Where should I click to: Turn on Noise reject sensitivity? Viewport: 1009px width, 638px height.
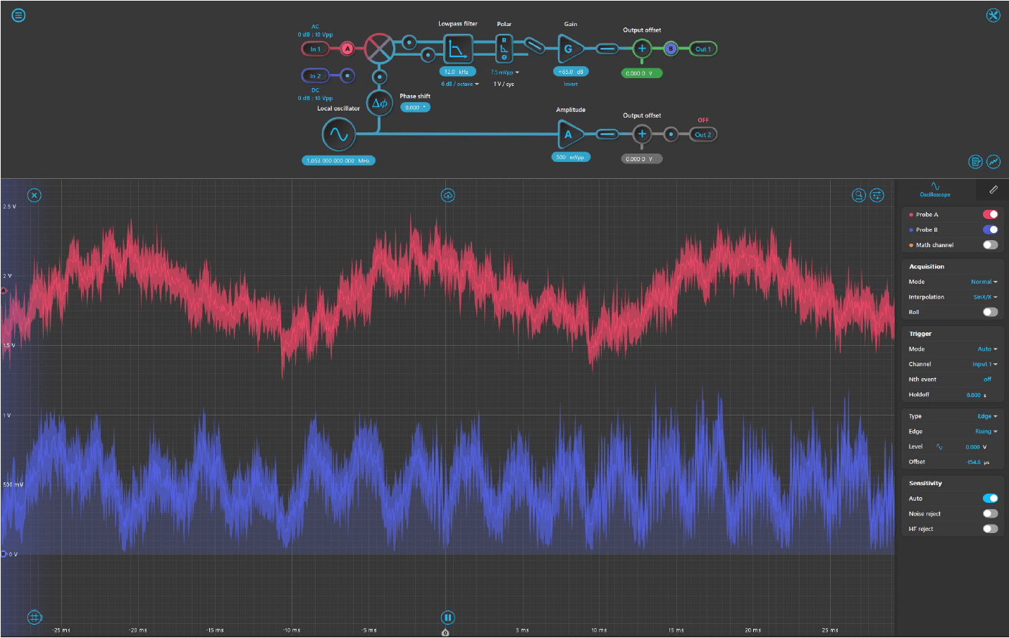(x=990, y=514)
